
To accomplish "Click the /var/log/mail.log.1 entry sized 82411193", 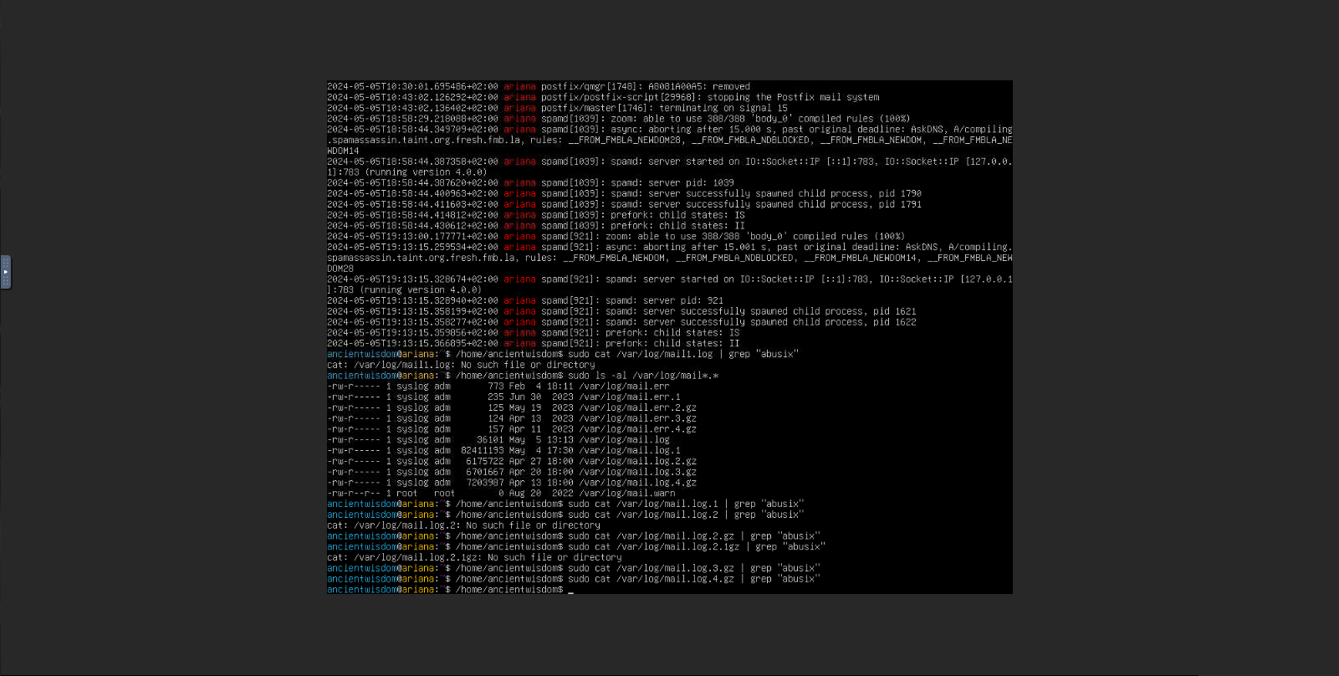I will 629,451.
